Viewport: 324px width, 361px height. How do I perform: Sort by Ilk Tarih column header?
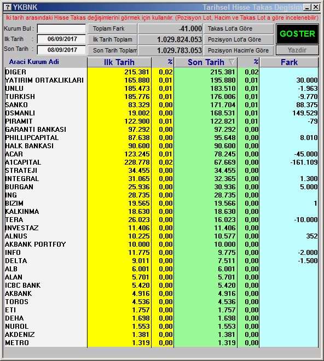coord(119,62)
